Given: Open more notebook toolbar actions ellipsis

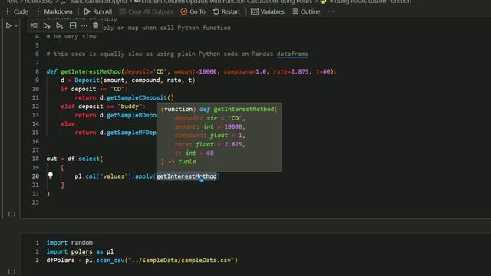Looking at the screenshot, I should pos(331,11).
